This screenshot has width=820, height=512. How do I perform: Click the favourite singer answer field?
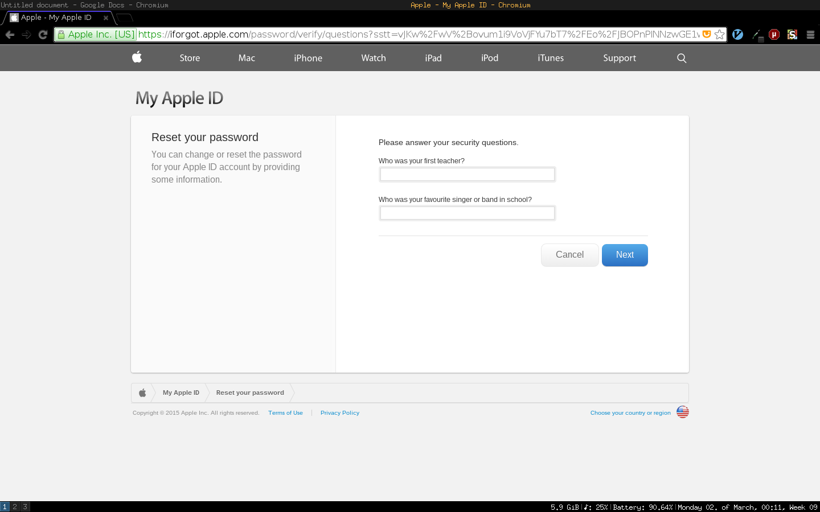point(467,213)
